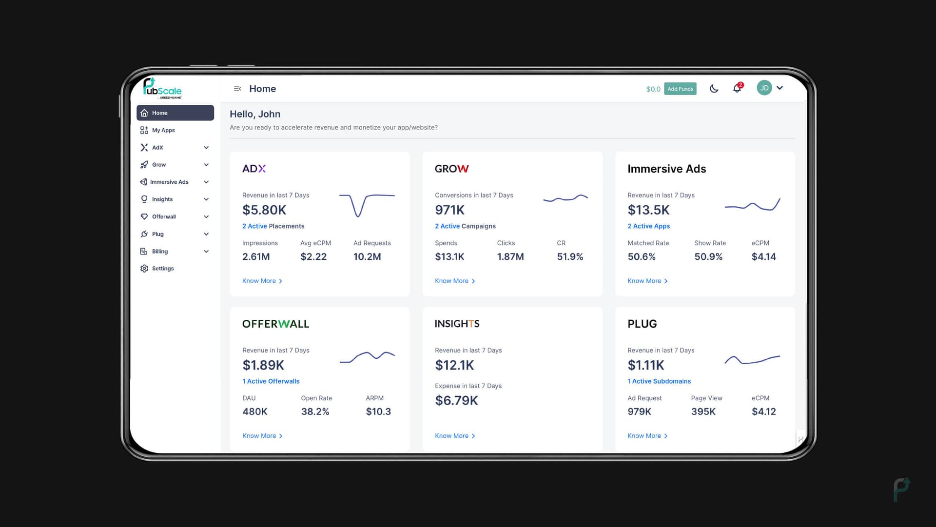The image size is (936, 527).
Task: Click the Grow rocket icon
Action: (x=144, y=165)
